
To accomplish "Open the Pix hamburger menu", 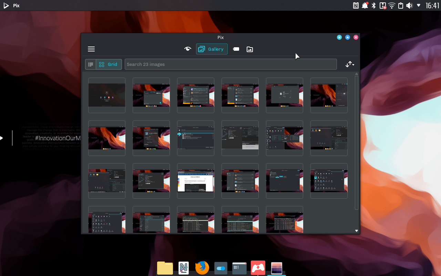I will tap(91, 49).
